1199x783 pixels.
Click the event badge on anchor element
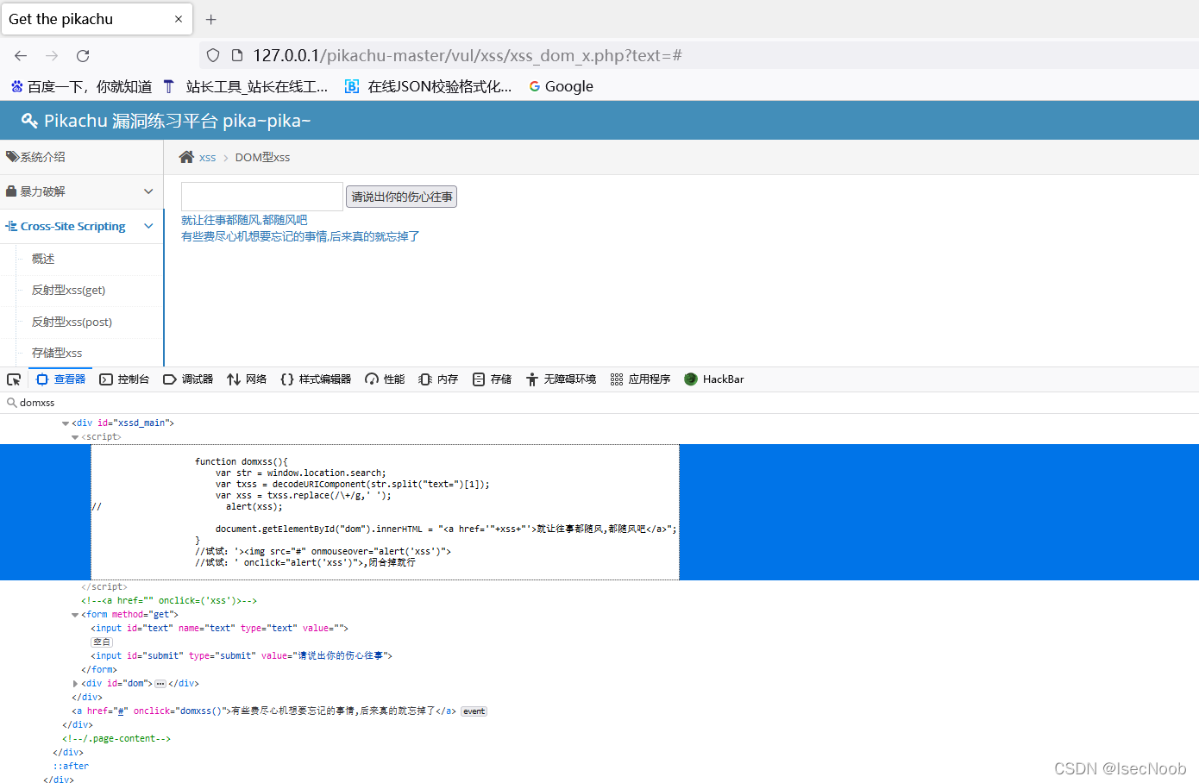click(x=474, y=711)
